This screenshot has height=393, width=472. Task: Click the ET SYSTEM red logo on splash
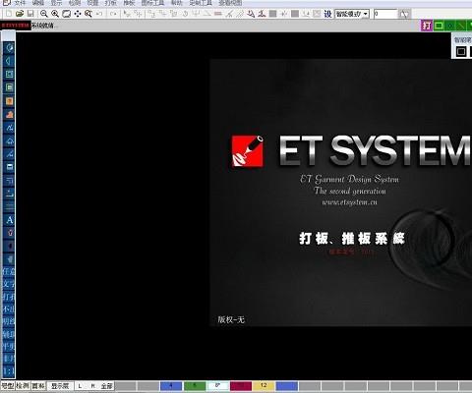(248, 151)
